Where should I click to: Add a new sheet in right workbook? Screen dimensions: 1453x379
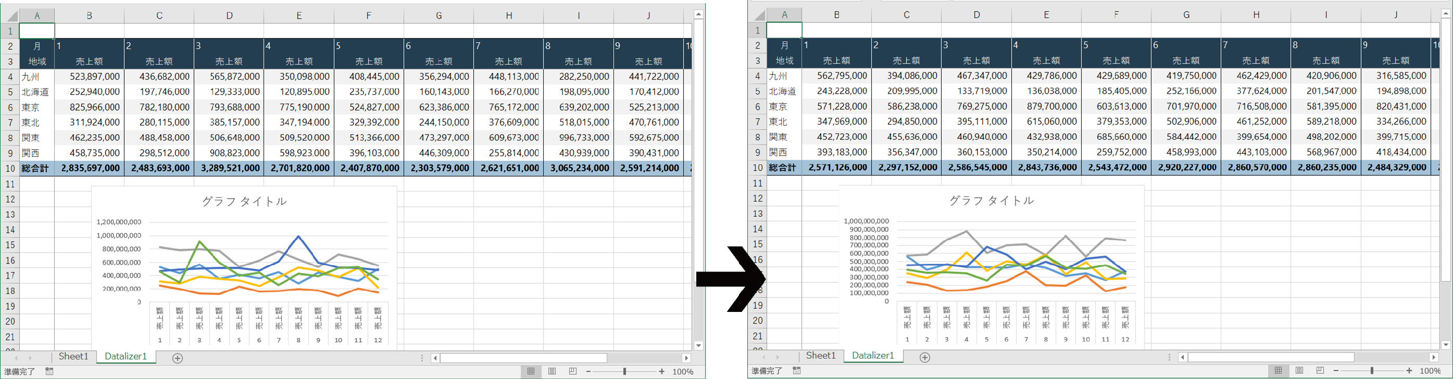[x=924, y=358]
